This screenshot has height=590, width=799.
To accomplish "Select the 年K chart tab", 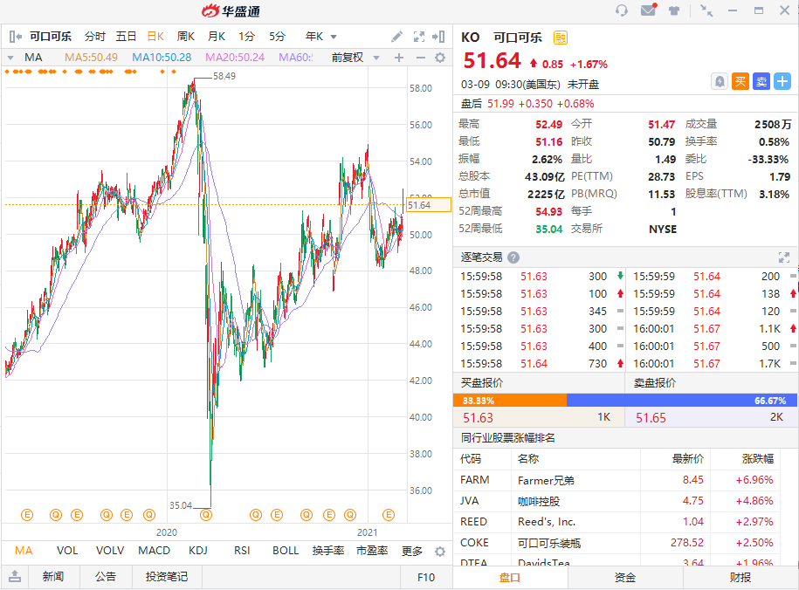I will [313, 37].
